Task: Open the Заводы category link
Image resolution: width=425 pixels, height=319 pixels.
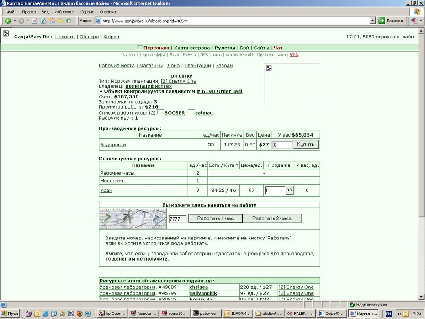Action: tap(224, 66)
